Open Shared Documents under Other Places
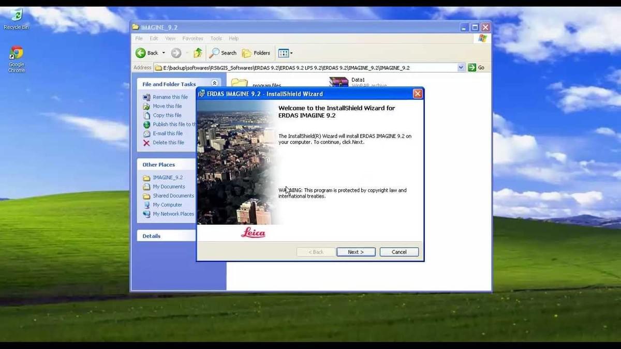The image size is (621, 349). (173, 196)
